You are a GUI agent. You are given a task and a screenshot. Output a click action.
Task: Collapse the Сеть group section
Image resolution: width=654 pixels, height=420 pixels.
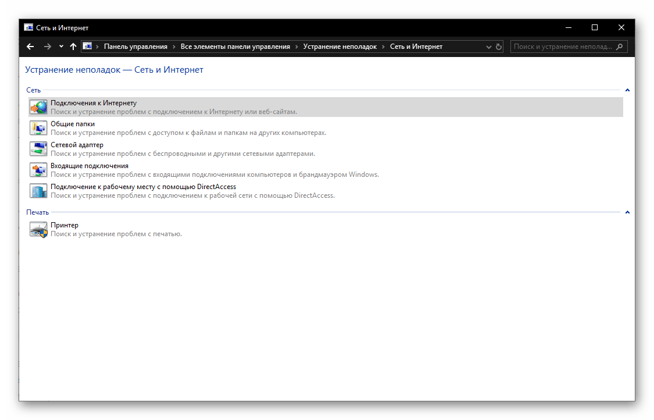pos(627,90)
